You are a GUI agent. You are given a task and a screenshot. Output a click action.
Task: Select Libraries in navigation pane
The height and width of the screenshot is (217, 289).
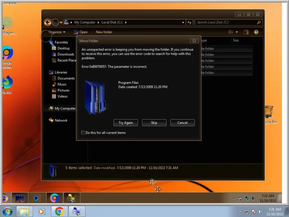pos(61,72)
